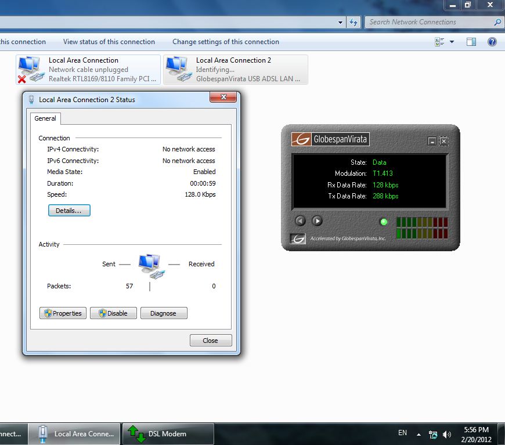Image resolution: width=505 pixels, height=445 pixels.
Task: Minimize the GlobespanVirata modem widget
Action: (432, 141)
